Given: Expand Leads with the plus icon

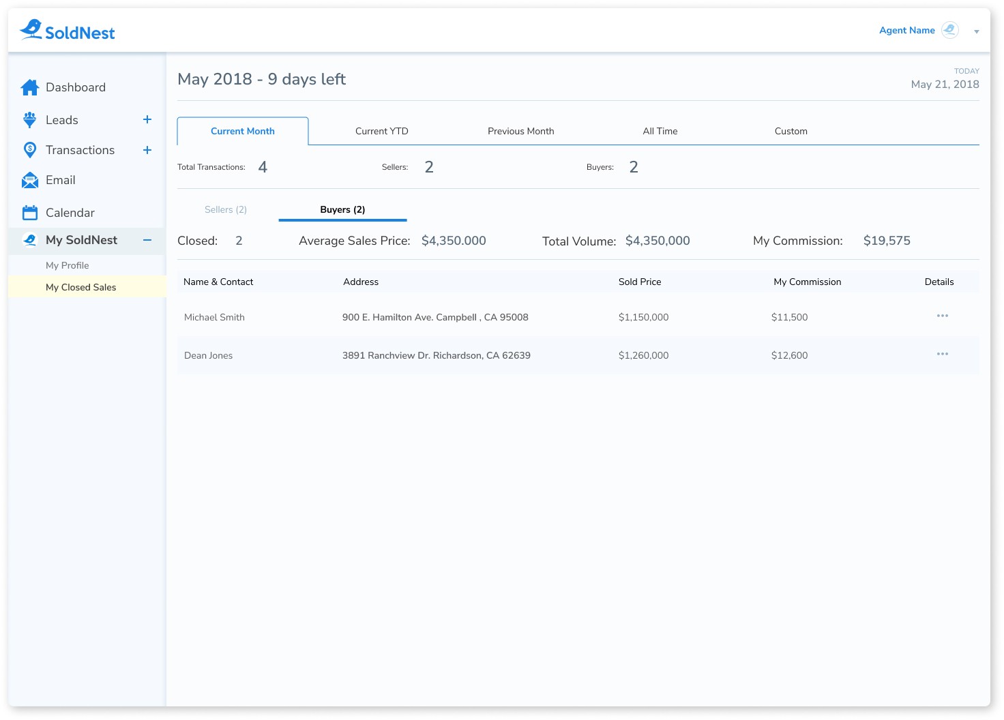Looking at the screenshot, I should (x=147, y=119).
